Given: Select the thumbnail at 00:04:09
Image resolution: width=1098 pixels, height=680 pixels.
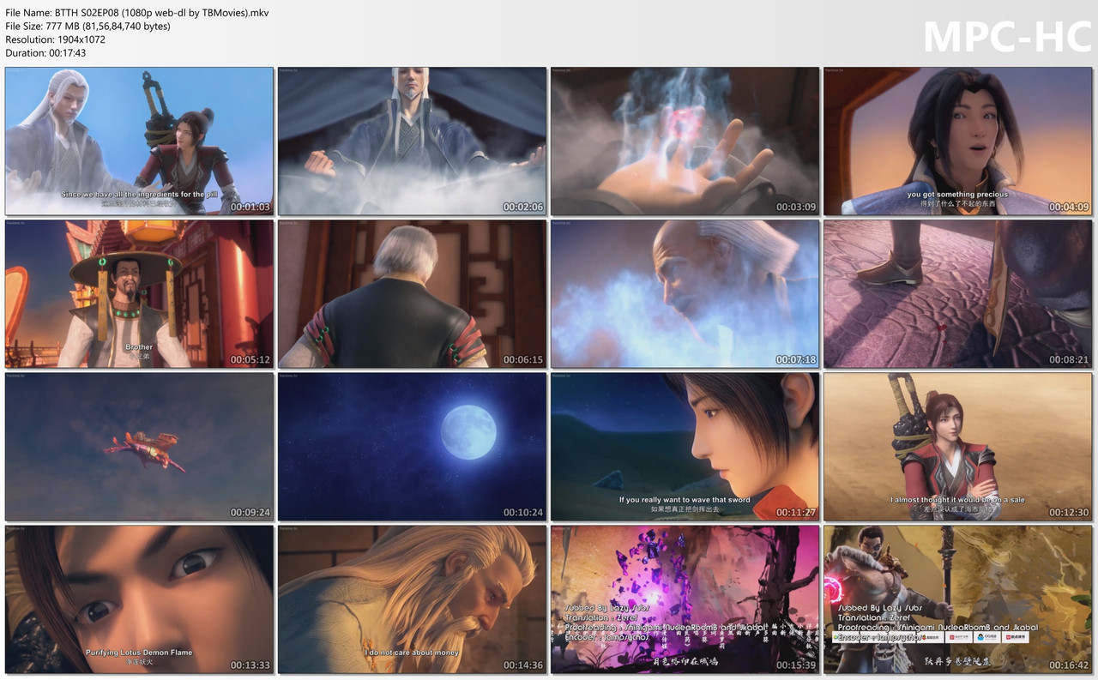Looking at the screenshot, I should 957,141.
